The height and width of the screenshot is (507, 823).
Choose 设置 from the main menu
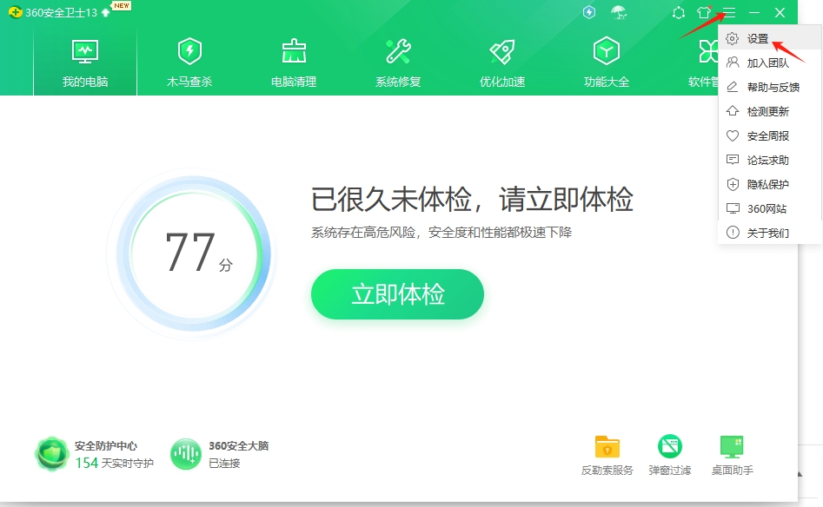[769, 39]
